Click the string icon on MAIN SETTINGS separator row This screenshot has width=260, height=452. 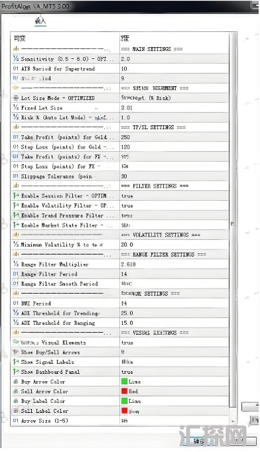(x=16, y=49)
